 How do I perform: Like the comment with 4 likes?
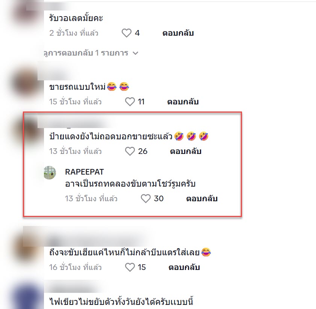127,33
